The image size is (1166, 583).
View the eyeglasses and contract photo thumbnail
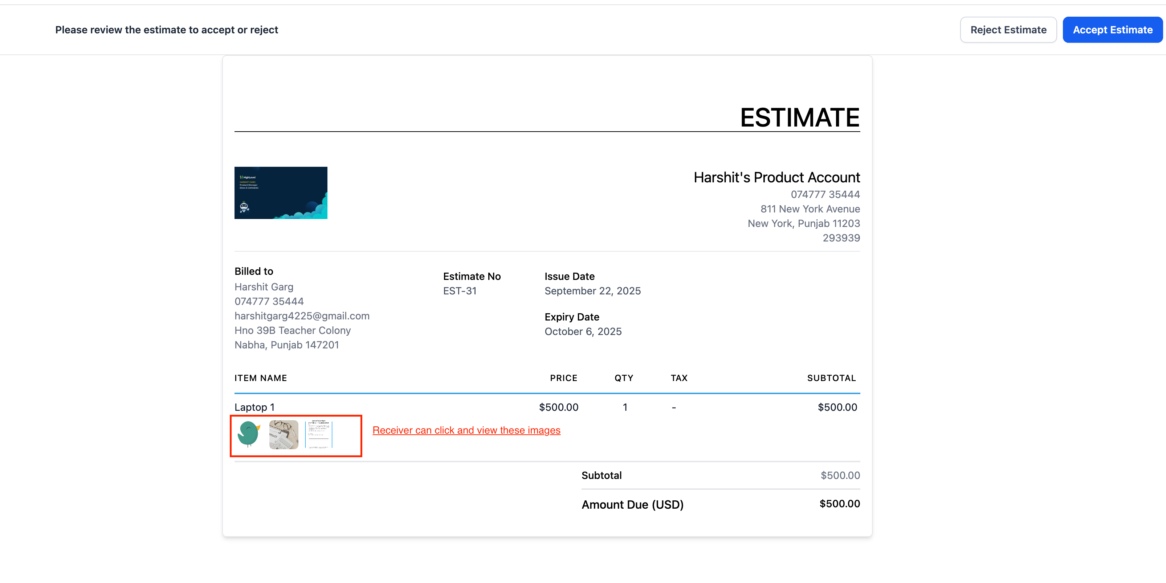[284, 434]
